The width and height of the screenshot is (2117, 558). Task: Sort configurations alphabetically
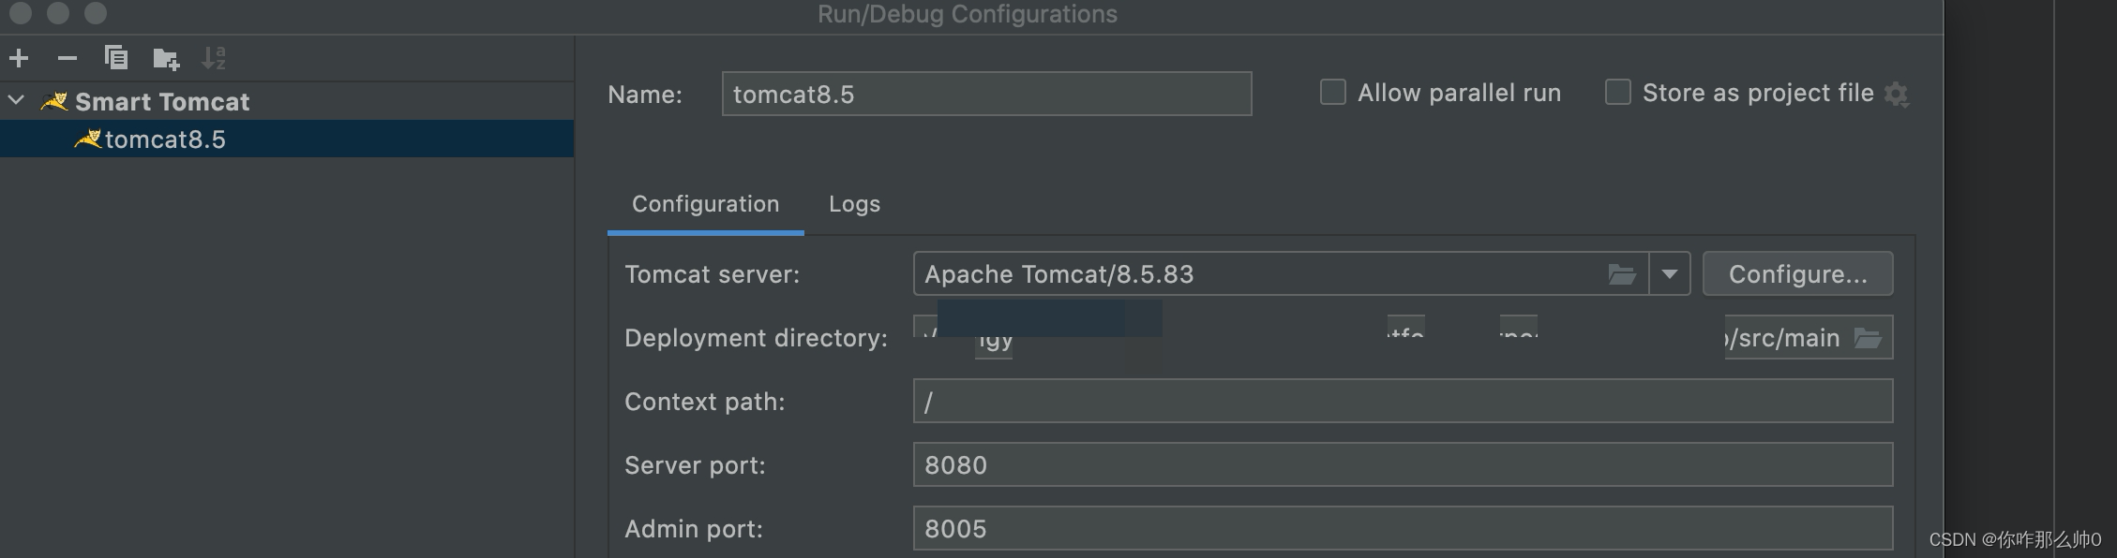coord(214,58)
